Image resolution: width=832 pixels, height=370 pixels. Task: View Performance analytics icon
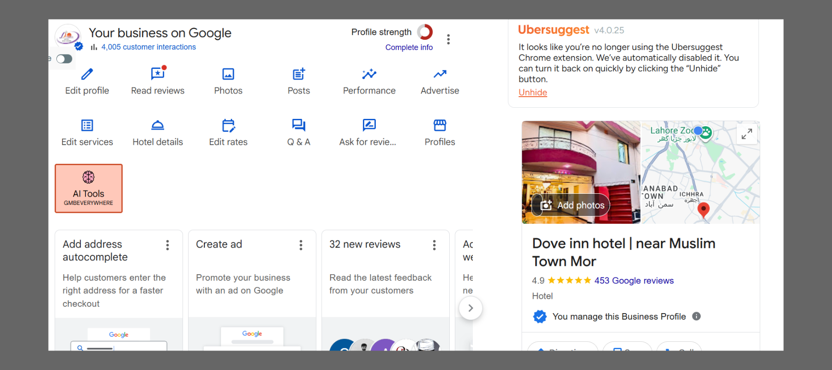(x=369, y=74)
